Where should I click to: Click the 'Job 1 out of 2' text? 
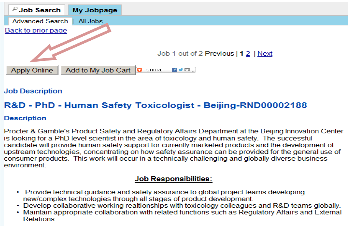click(180, 53)
